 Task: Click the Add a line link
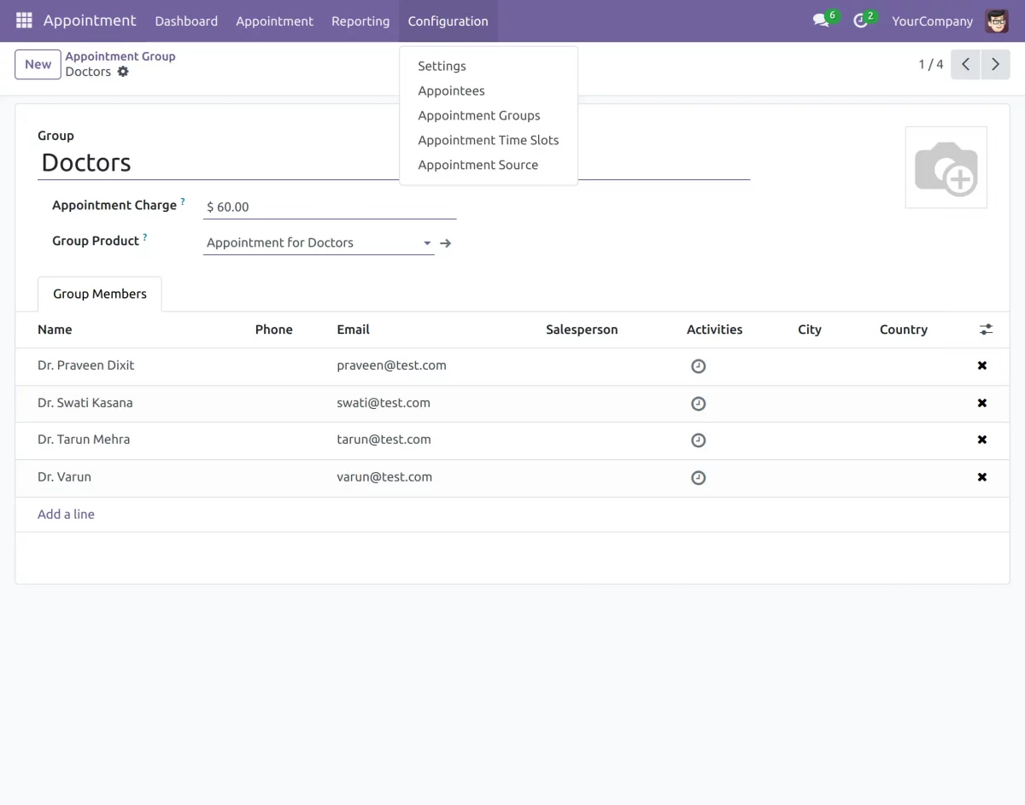point(66,514)
